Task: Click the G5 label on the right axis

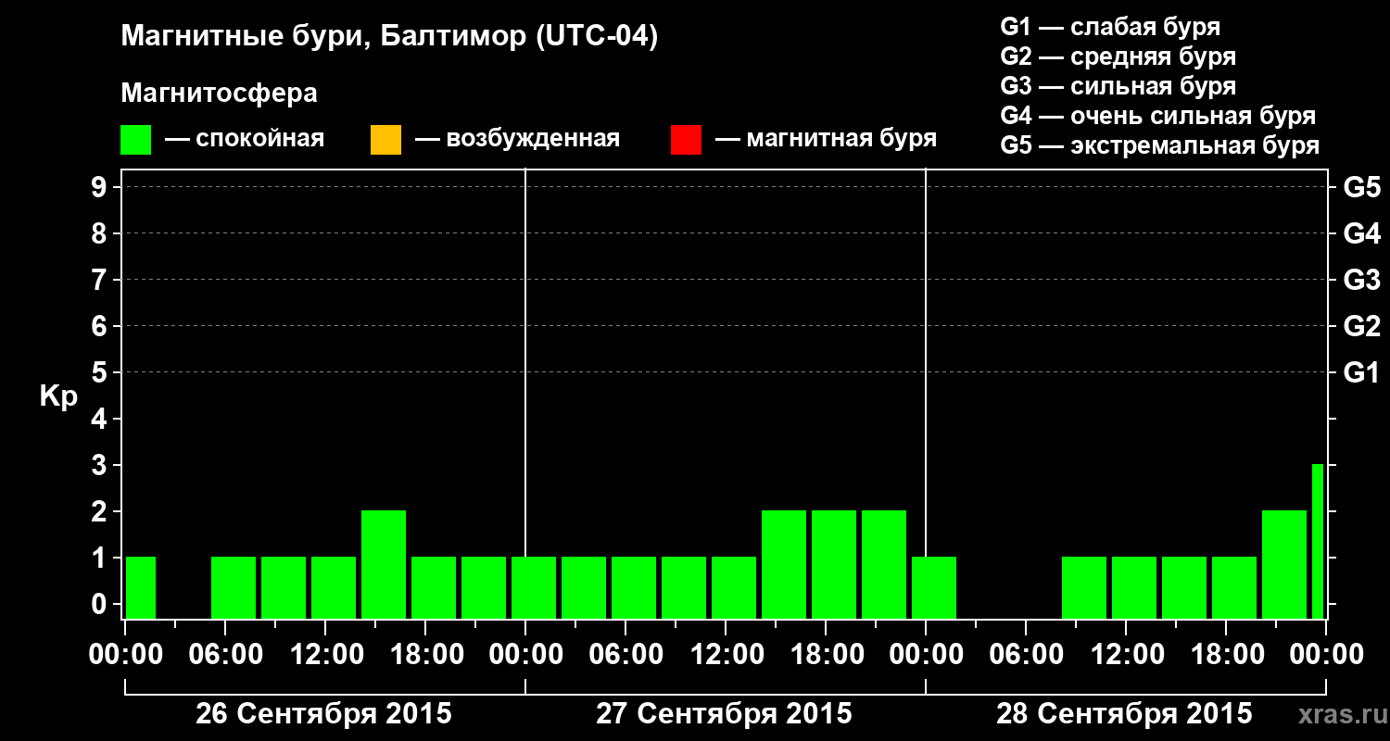Action: 1361,188
